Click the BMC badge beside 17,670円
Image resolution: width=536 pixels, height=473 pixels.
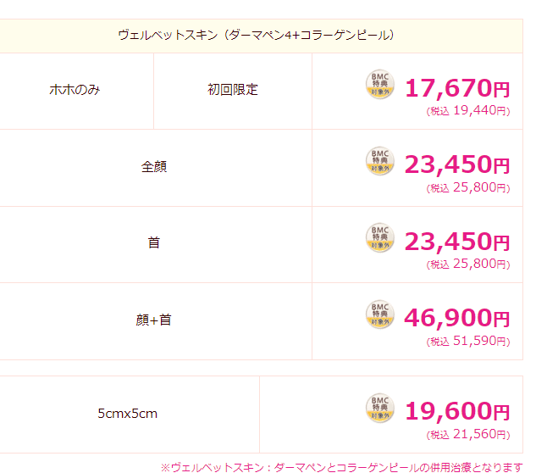coord(380,84)
